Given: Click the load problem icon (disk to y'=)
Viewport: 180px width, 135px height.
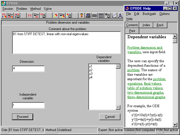Looking at the screenshot, I should tap(36, 16).
